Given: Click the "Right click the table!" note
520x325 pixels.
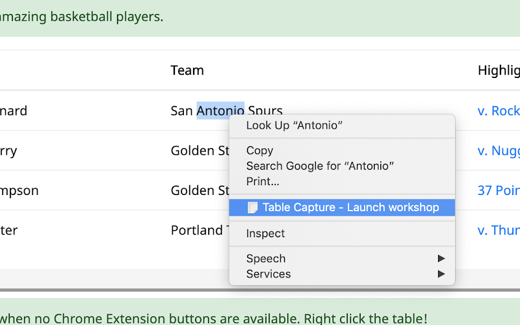Looking at the screenshot, I should click(x=365, y=318).
